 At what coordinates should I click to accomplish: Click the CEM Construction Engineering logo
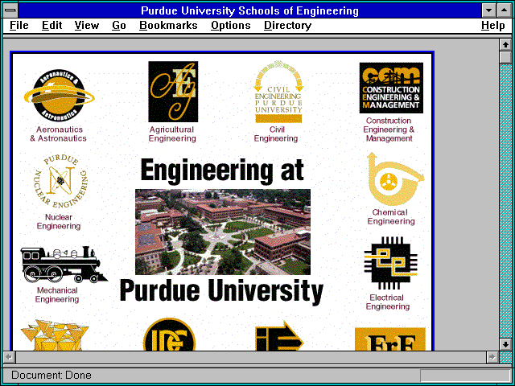391,88
